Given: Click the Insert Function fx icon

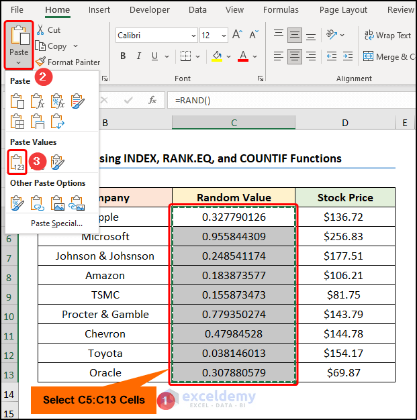Looking at the screenshot, I should 152,101.
